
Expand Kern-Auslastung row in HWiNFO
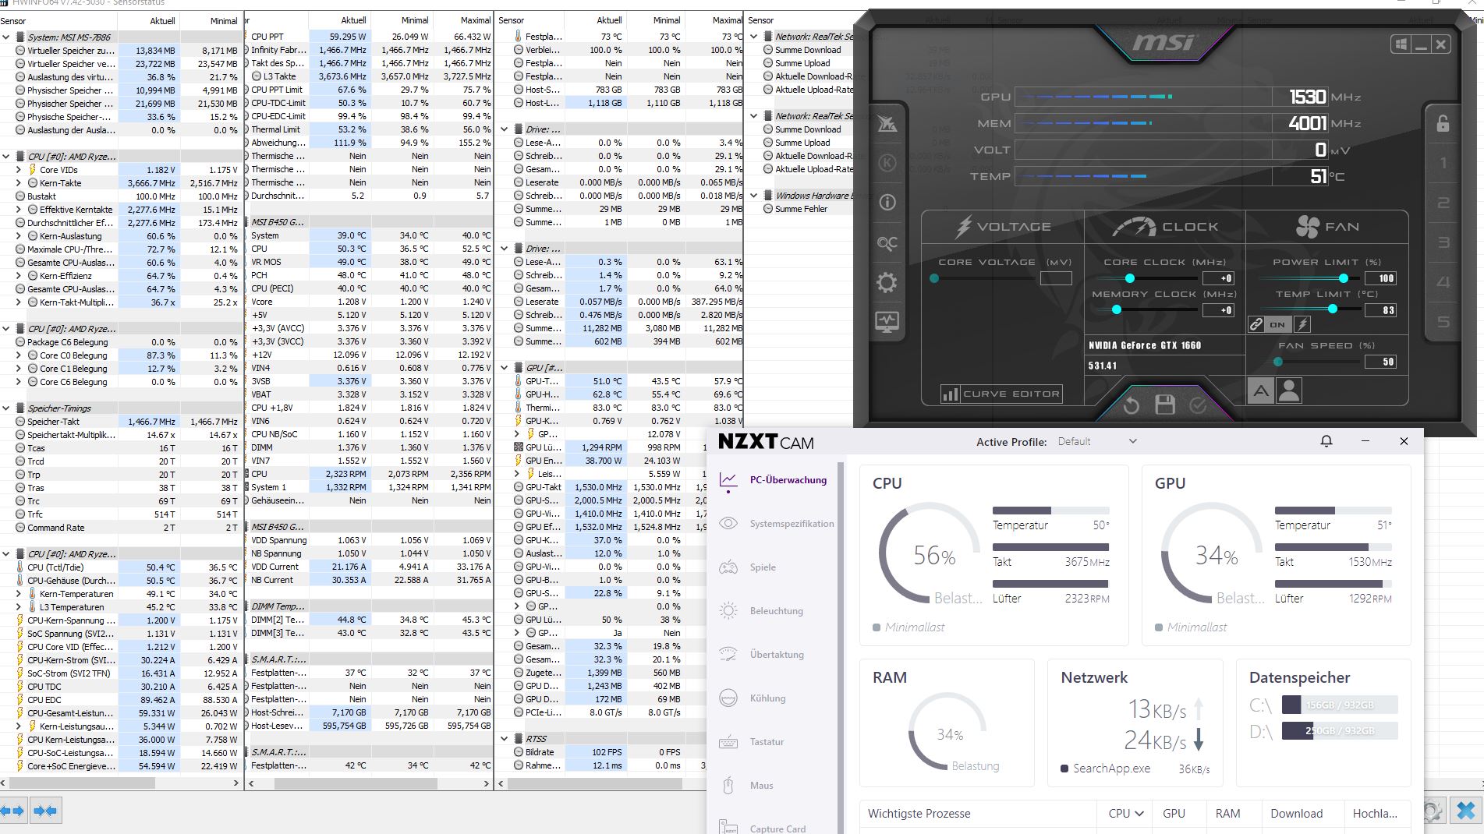(19, 235)
